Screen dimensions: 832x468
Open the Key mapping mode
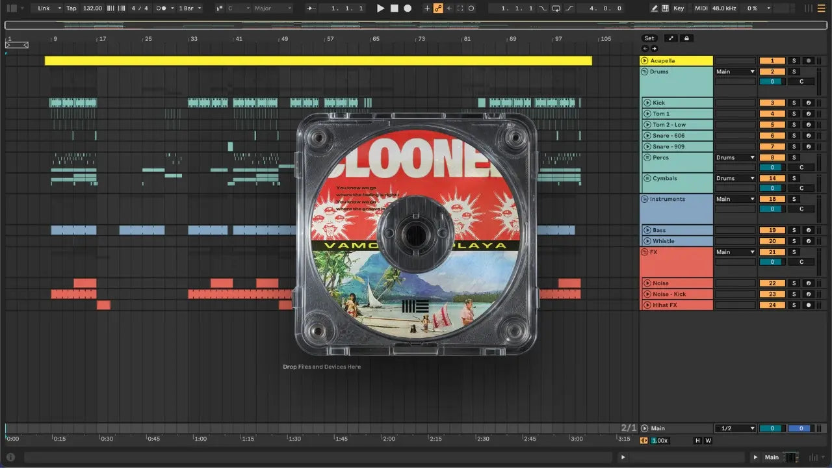(679, 8)
